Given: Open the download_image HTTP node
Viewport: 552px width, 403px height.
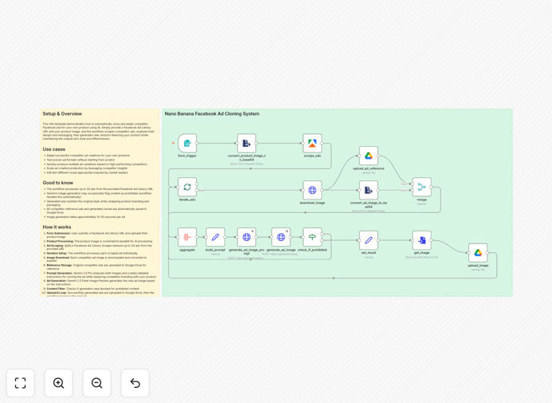Looking at the screenshot, I should click(x=312, y=190).
